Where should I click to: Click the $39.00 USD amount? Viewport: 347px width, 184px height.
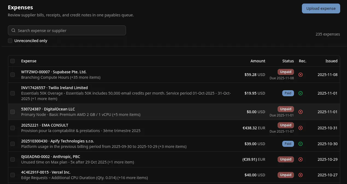(255, 144)
